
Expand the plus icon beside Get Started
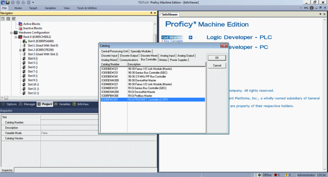pyautogui.click(x=190, y=37)
